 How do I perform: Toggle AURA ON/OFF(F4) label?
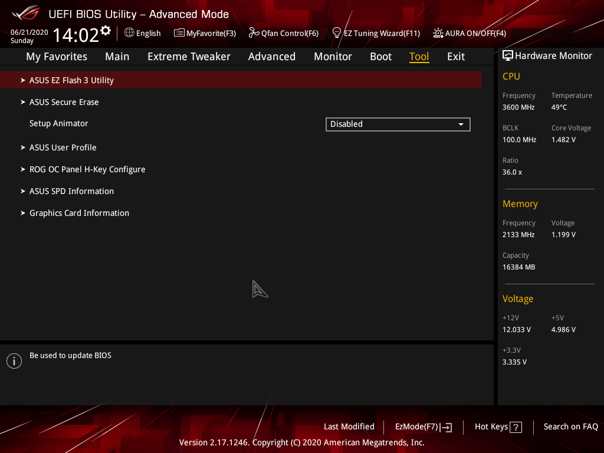[475, 34]
